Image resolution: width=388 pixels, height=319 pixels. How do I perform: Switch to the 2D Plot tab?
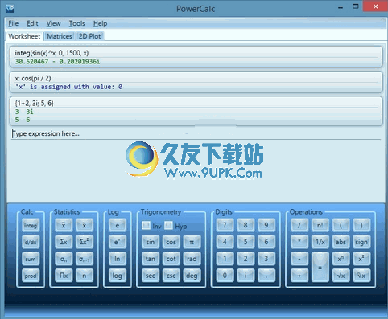coord(89,36)
